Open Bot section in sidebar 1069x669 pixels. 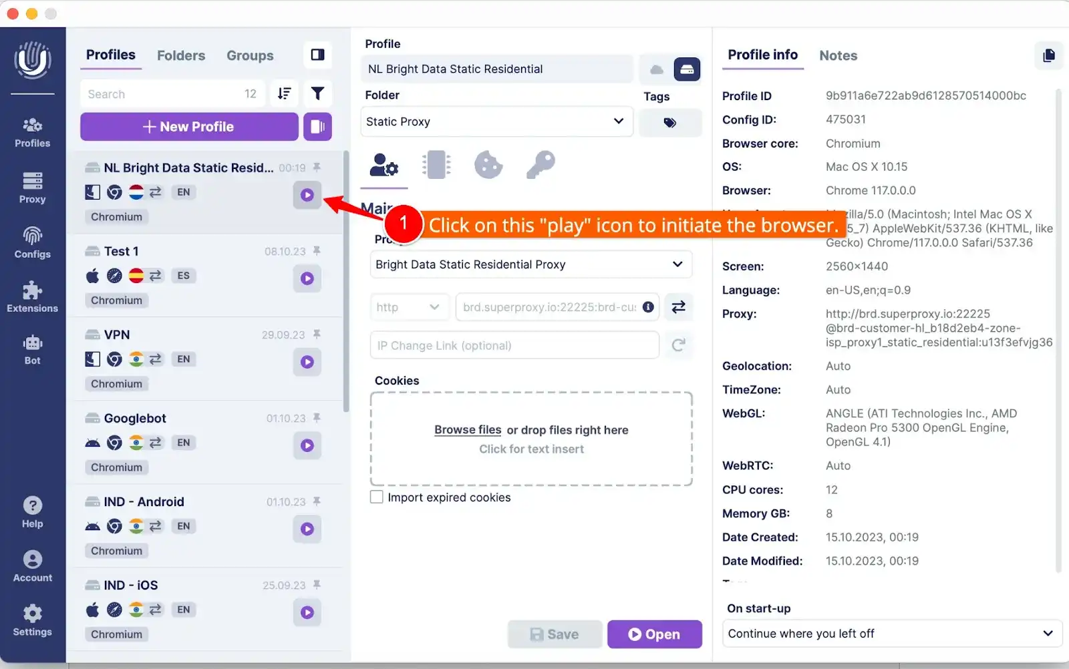(x=32, y=351)
